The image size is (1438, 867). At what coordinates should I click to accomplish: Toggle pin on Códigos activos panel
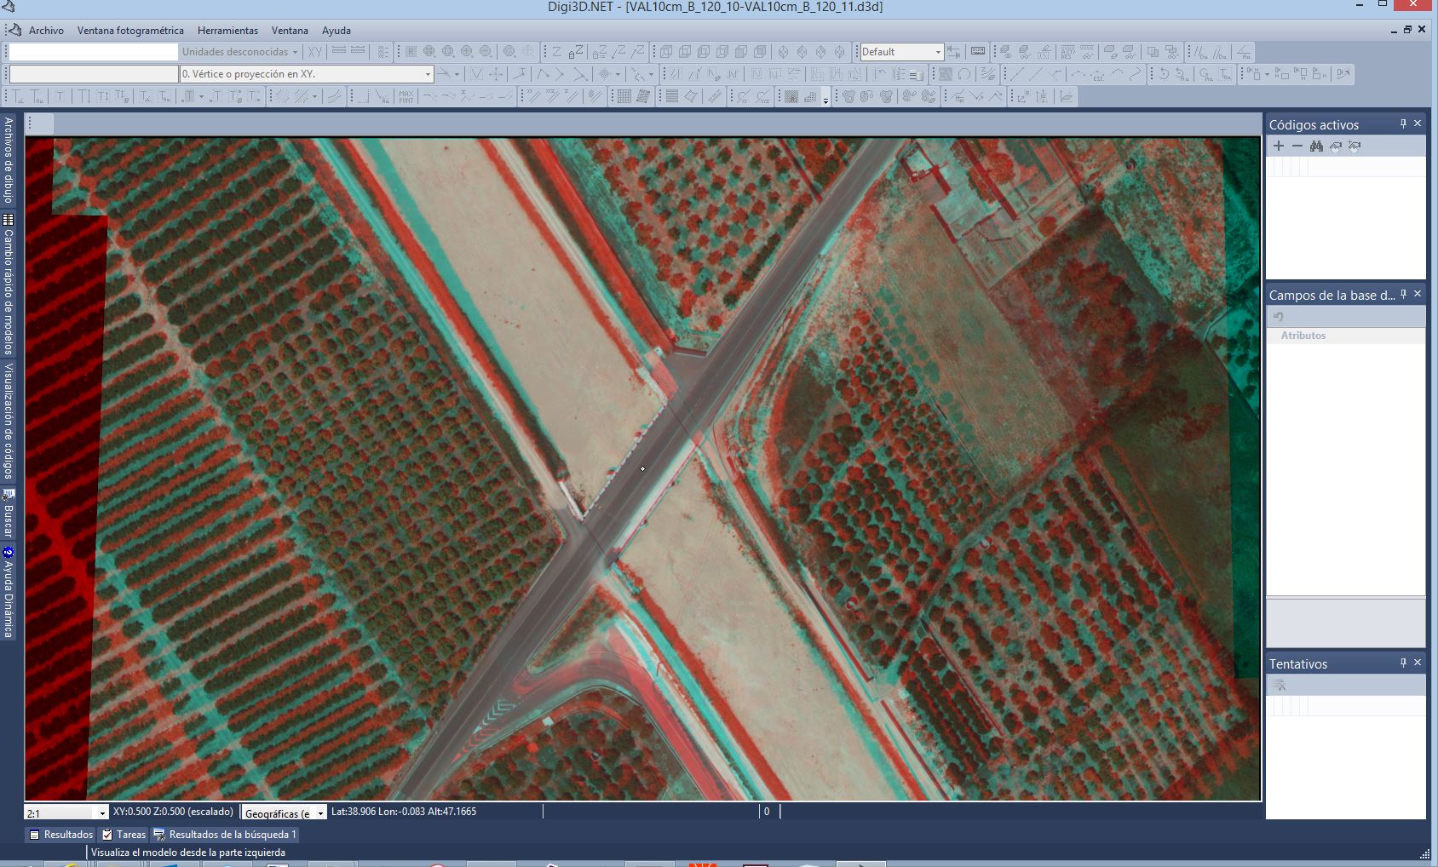tap(1403, 124)
